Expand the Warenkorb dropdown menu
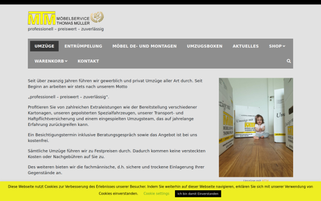Image resolution: width=321 pixels, height=201 pixels. click(51, 61)
